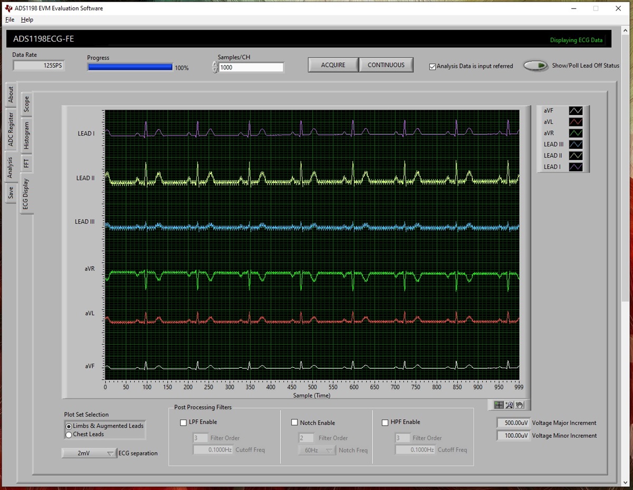Click the ACQUIRE button
633x490 pixels.
pyautogui.click(x=333, y=65)
